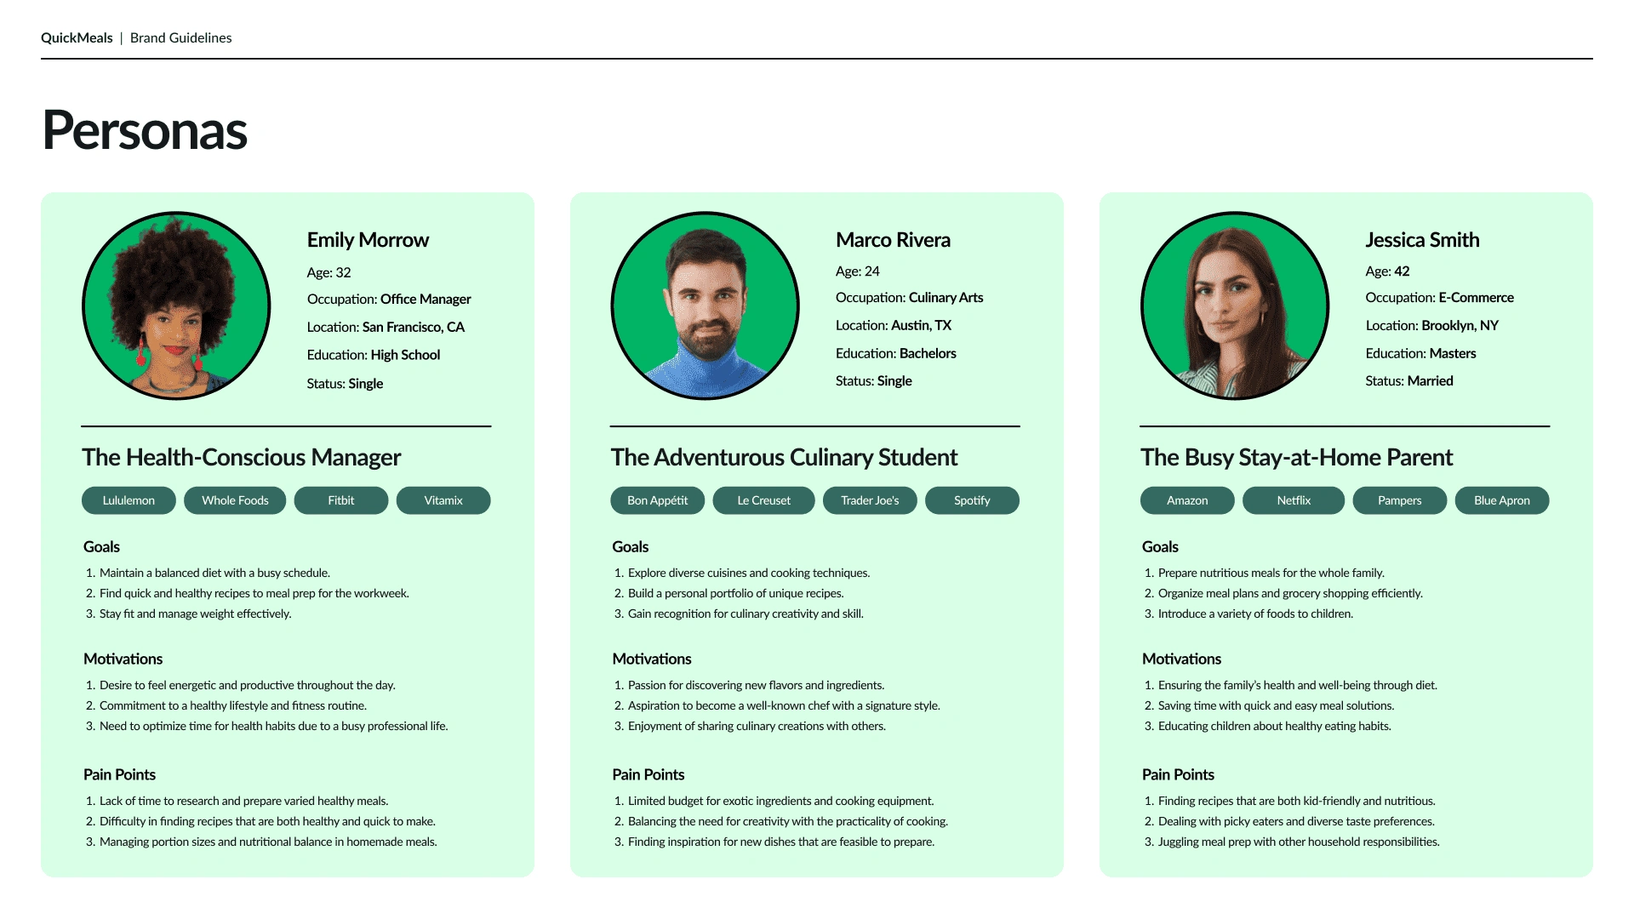Select the Bon Appétit tag
The width and height of the screenshot is (1634, 919).
pyautogui.click(x=657, y=500)
